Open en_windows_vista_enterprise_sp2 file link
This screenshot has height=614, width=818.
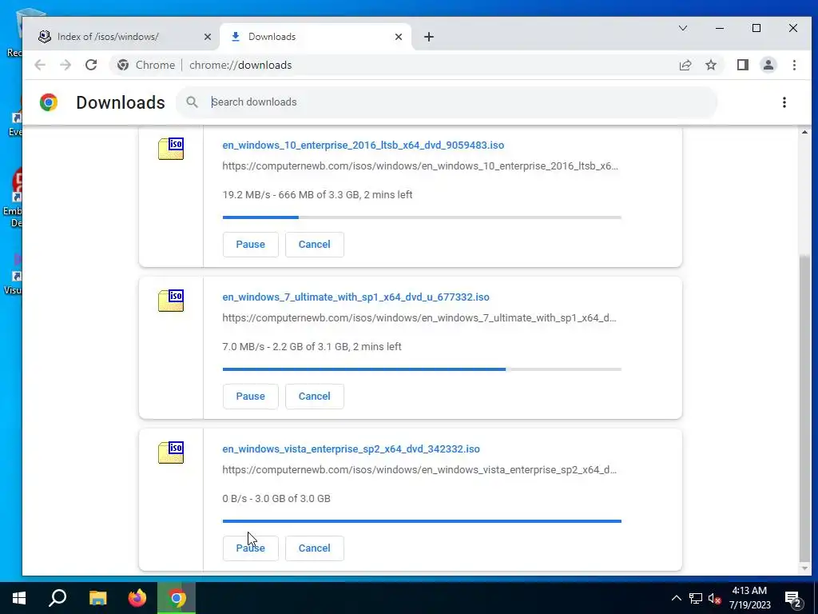tap(351, 449)
